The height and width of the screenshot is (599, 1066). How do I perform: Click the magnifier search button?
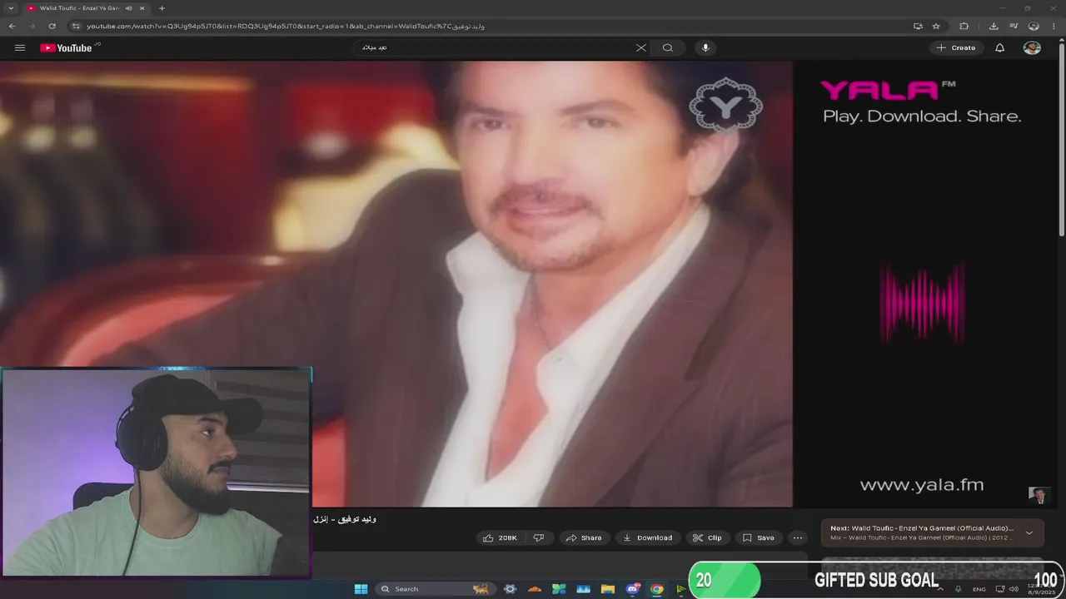(x=667, y=47)
